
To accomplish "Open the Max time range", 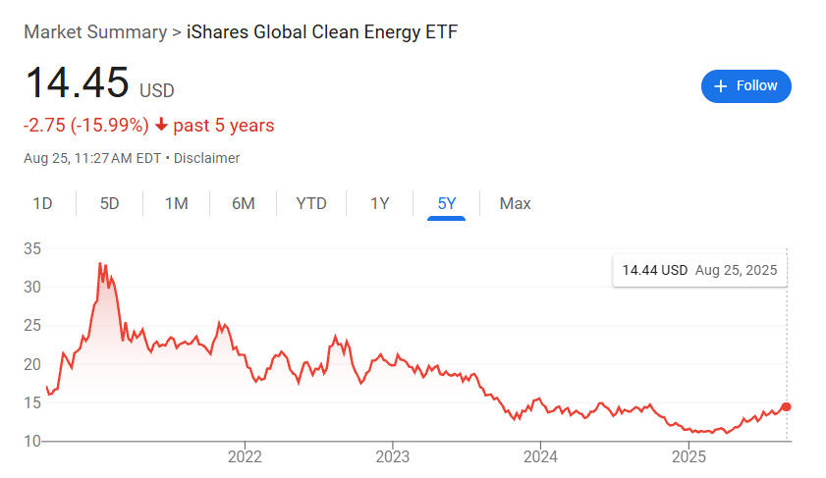I will coord(515,203).
